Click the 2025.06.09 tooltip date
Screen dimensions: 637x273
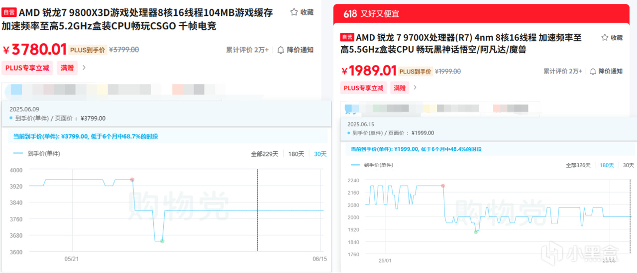[24, 109]
